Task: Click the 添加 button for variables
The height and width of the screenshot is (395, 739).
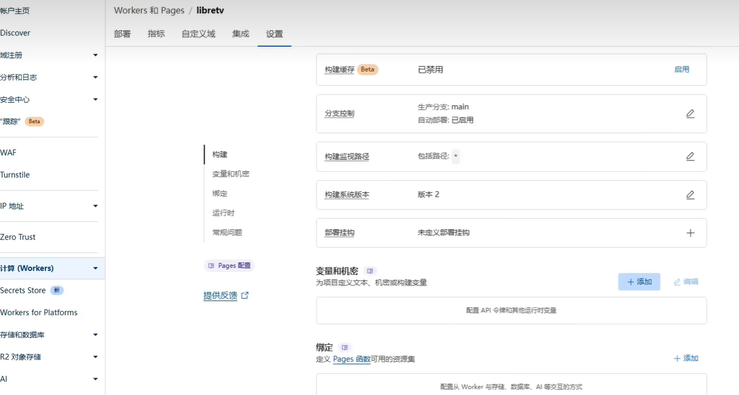Action: pyautogui.click(x=639, y=282)
